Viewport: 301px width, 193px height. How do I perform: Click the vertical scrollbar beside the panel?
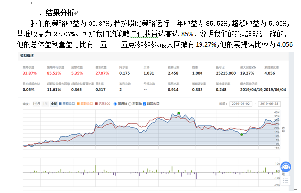click(x=291, y=107)
